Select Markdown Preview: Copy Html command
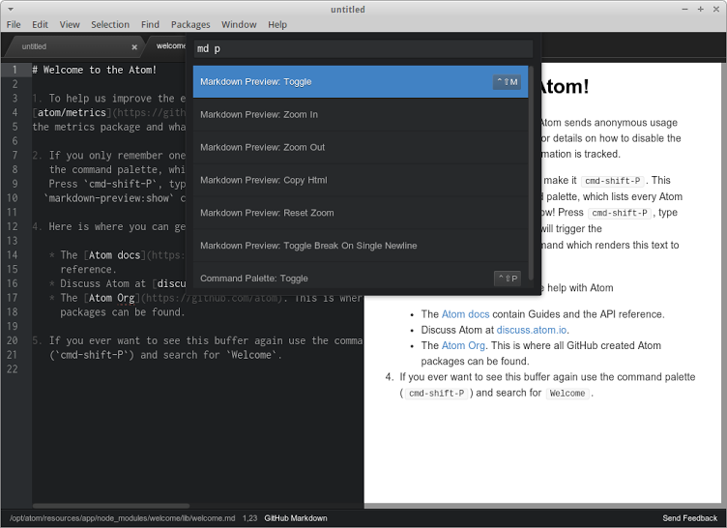727x528 pixels. [x=361, y=180]
